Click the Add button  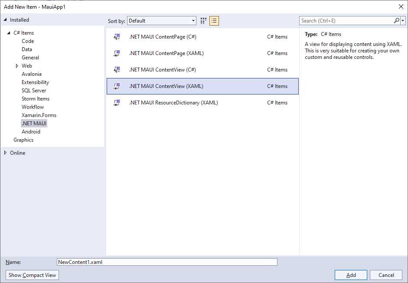pyautogui.click(x=350, y=275)
